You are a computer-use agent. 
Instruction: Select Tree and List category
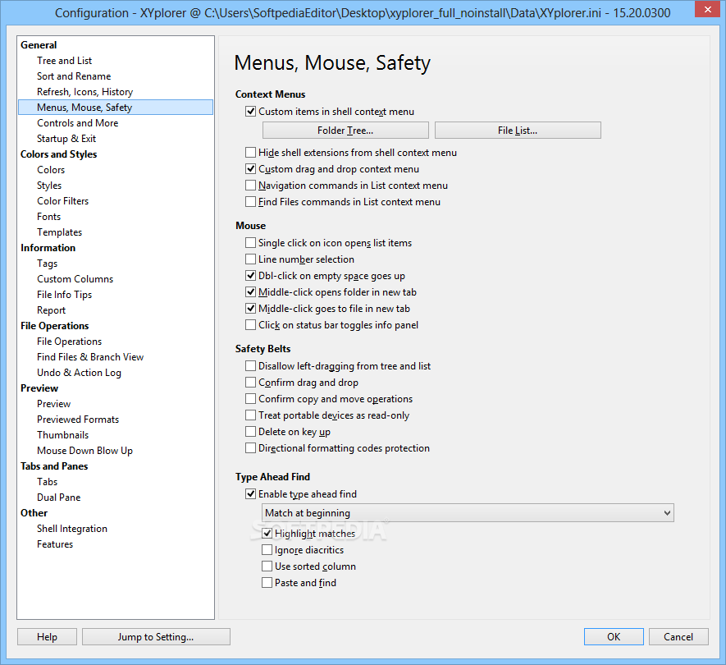tap(64, 61)
